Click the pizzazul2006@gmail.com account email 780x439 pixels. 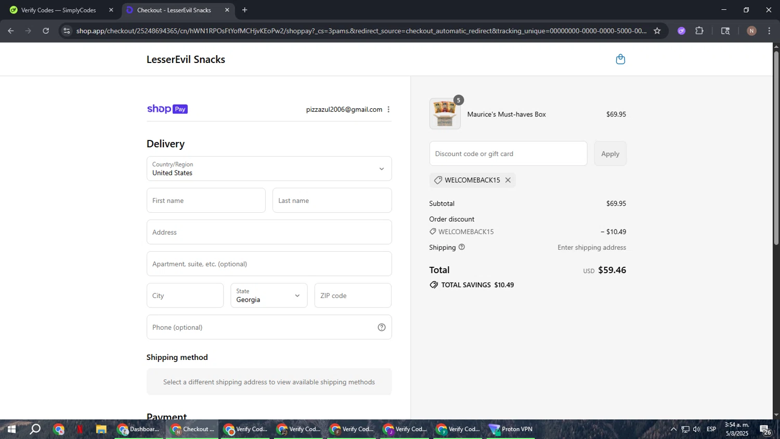pos(344,109)
